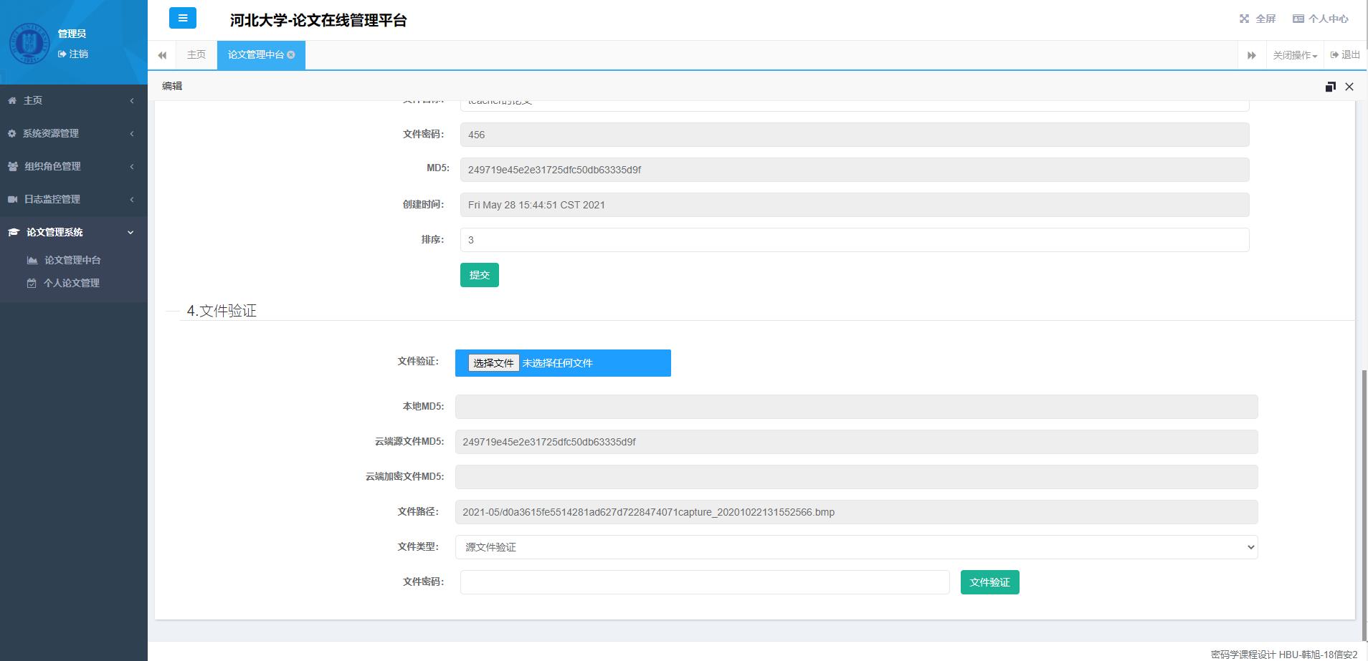Click the 云端加密文件MD5 field
The height and width of the screenshot is (661, 1368).
857,477
